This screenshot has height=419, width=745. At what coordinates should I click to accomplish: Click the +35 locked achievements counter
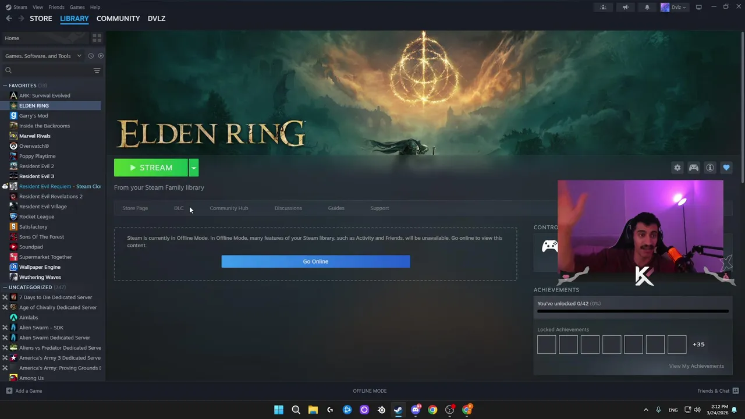click(698, 345)
